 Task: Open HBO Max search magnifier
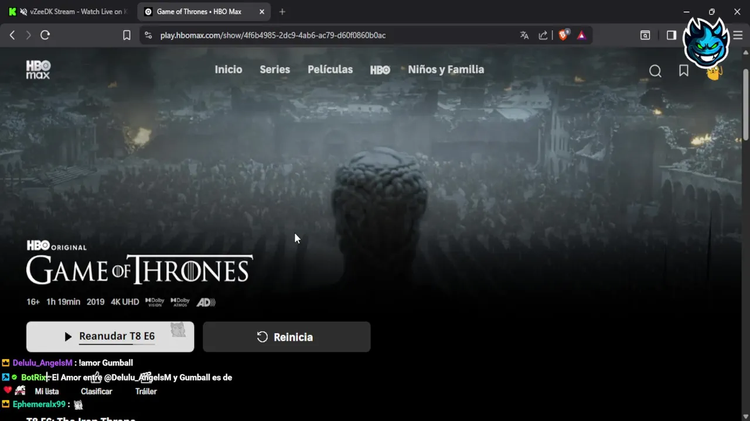tap(655, 71)
